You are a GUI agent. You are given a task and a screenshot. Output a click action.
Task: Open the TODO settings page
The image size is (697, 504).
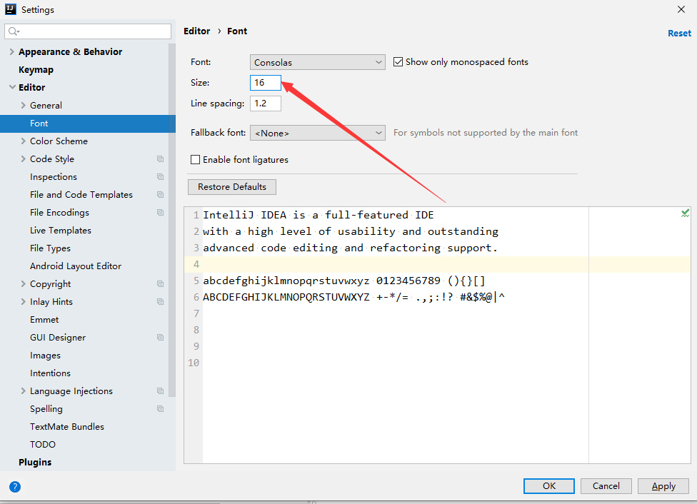[43, 445]
